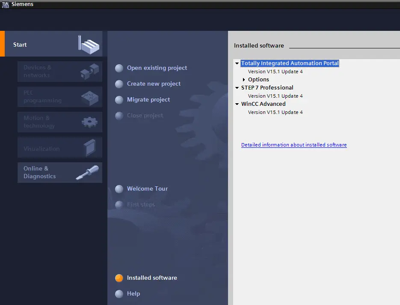The height and width of the screenshot is (305, 400).
Task: Create a new project
Action: coord(154,84)
